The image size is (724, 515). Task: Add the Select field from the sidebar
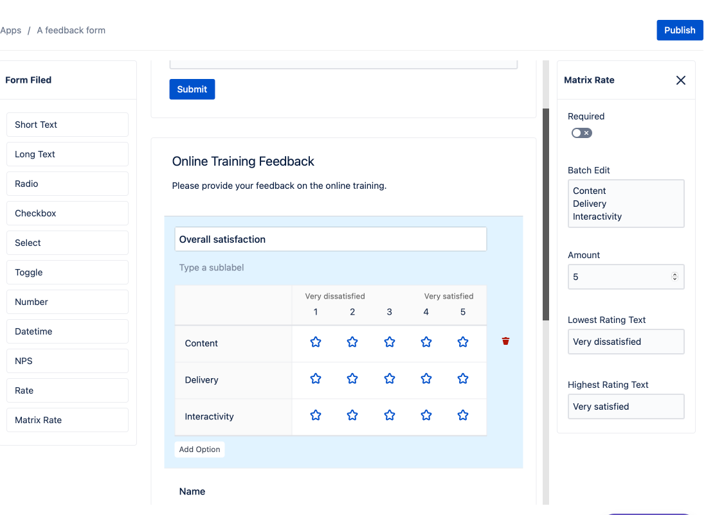click(x=68, y=243)
